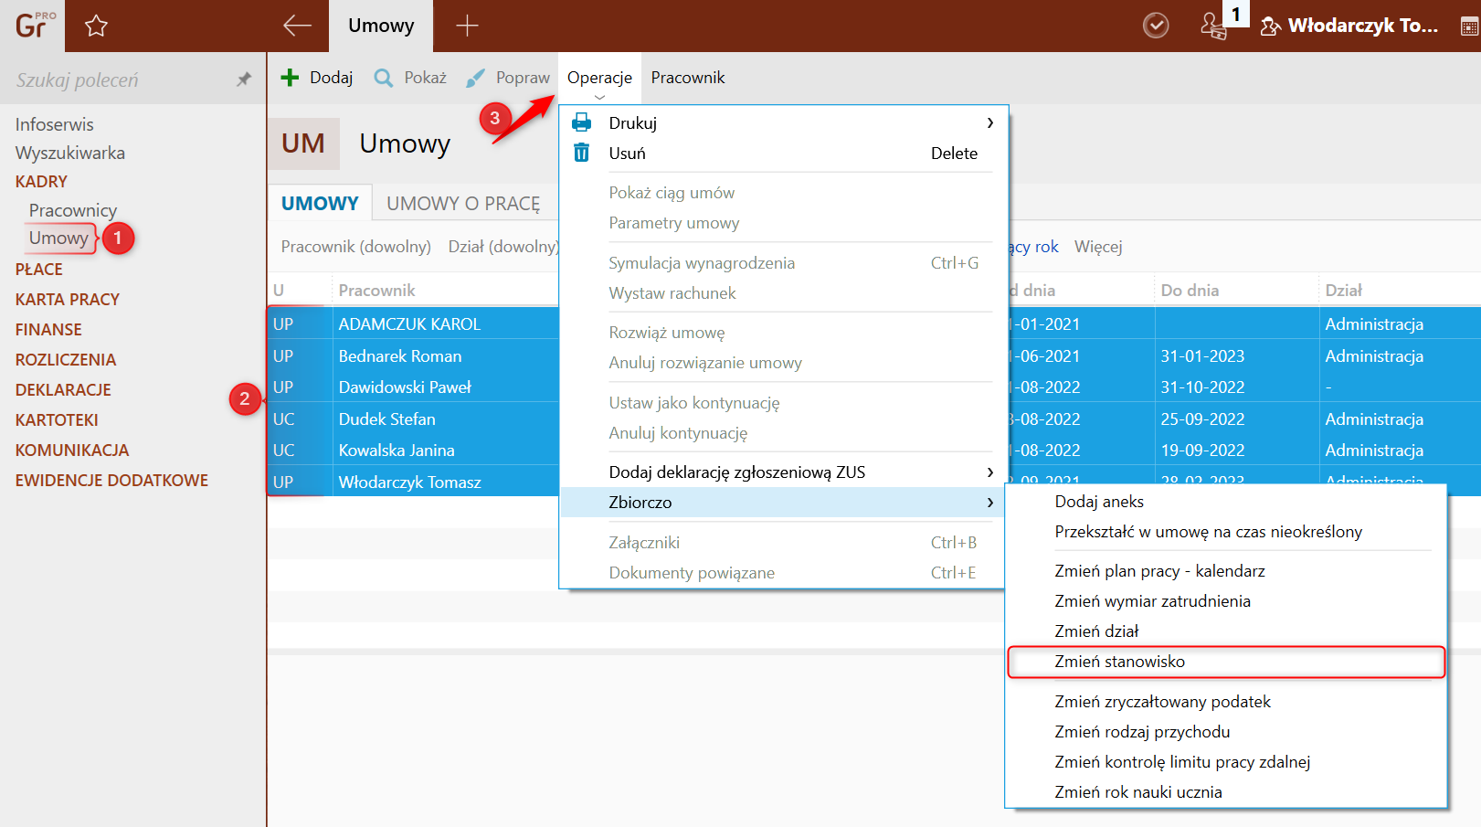Viewport: 1481px width, 827px height.
Task: Click the Drukuj printer icon
Action: point(581,122)
